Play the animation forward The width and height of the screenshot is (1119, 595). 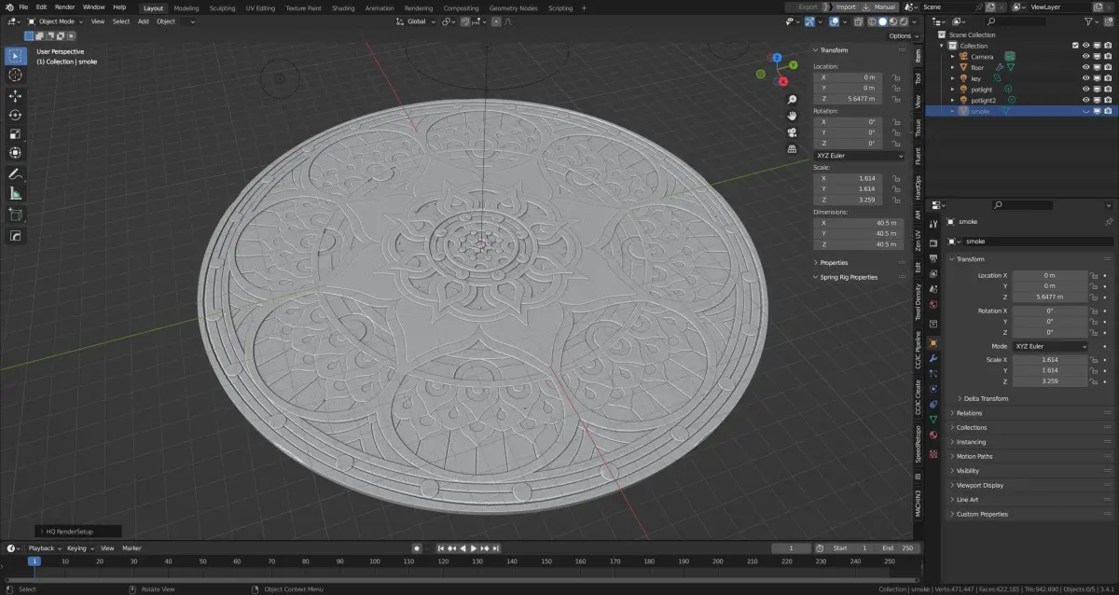coord(474,548)
